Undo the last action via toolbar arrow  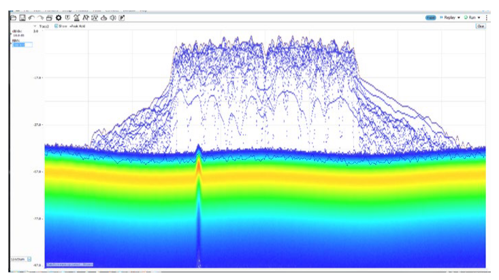(x=32, y=17)
